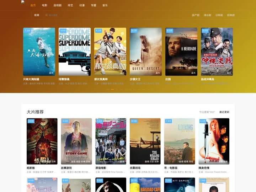256x192 pixels.
Task: Select the highlighted carousel page indicator
Action: coord(112,89)
